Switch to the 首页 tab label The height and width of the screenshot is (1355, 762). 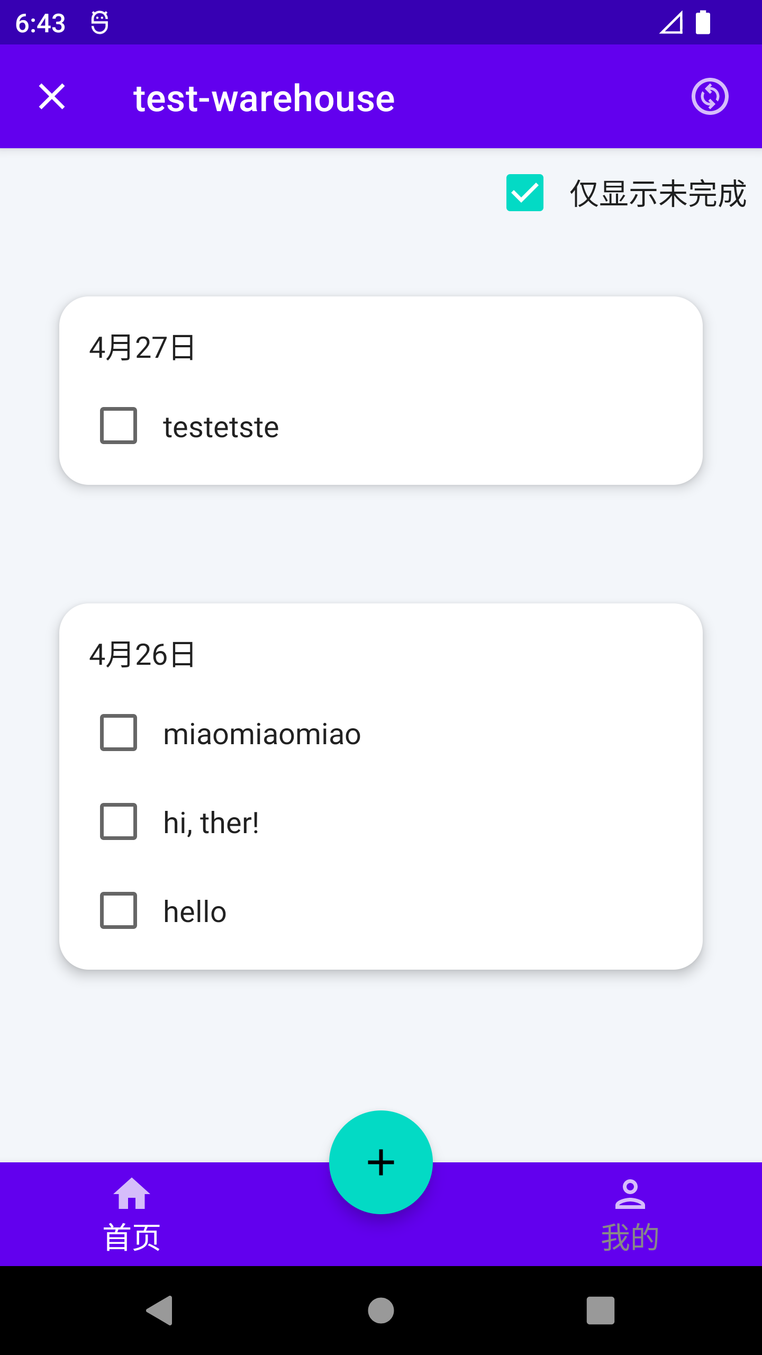(x=132, y=1237)
